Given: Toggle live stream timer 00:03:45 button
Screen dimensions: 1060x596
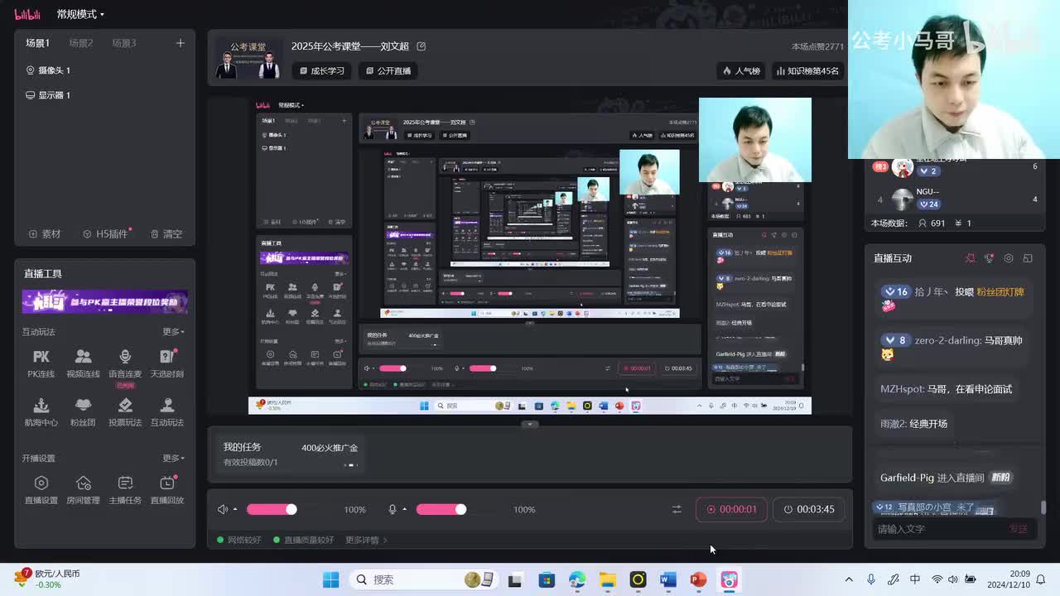Looking at the screenshot, I should [808, 509].
